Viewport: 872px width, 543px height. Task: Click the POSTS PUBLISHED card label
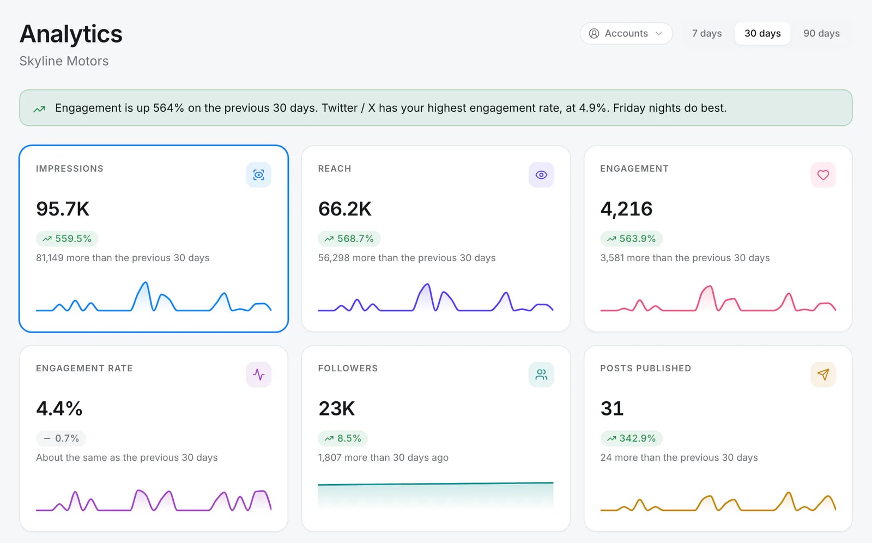[646, 369]
